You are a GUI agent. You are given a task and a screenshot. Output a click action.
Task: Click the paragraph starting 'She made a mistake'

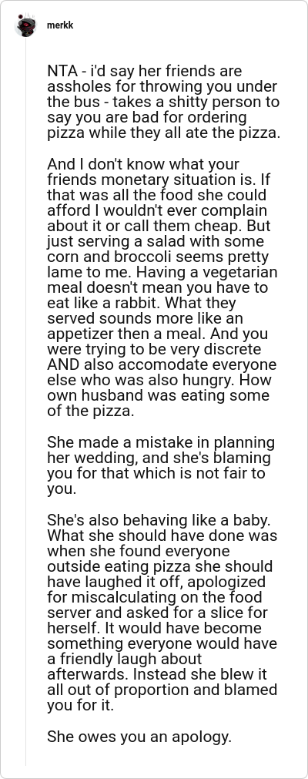click(162, 465)
